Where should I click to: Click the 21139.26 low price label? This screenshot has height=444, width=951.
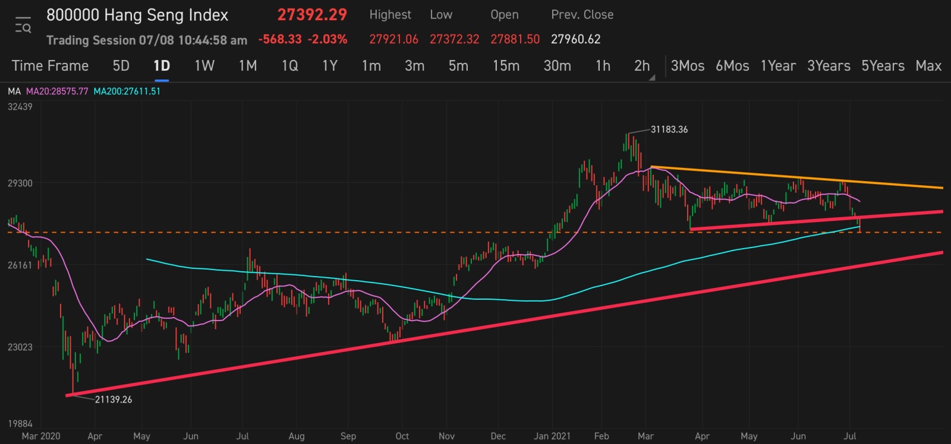(x=114, y=399)
